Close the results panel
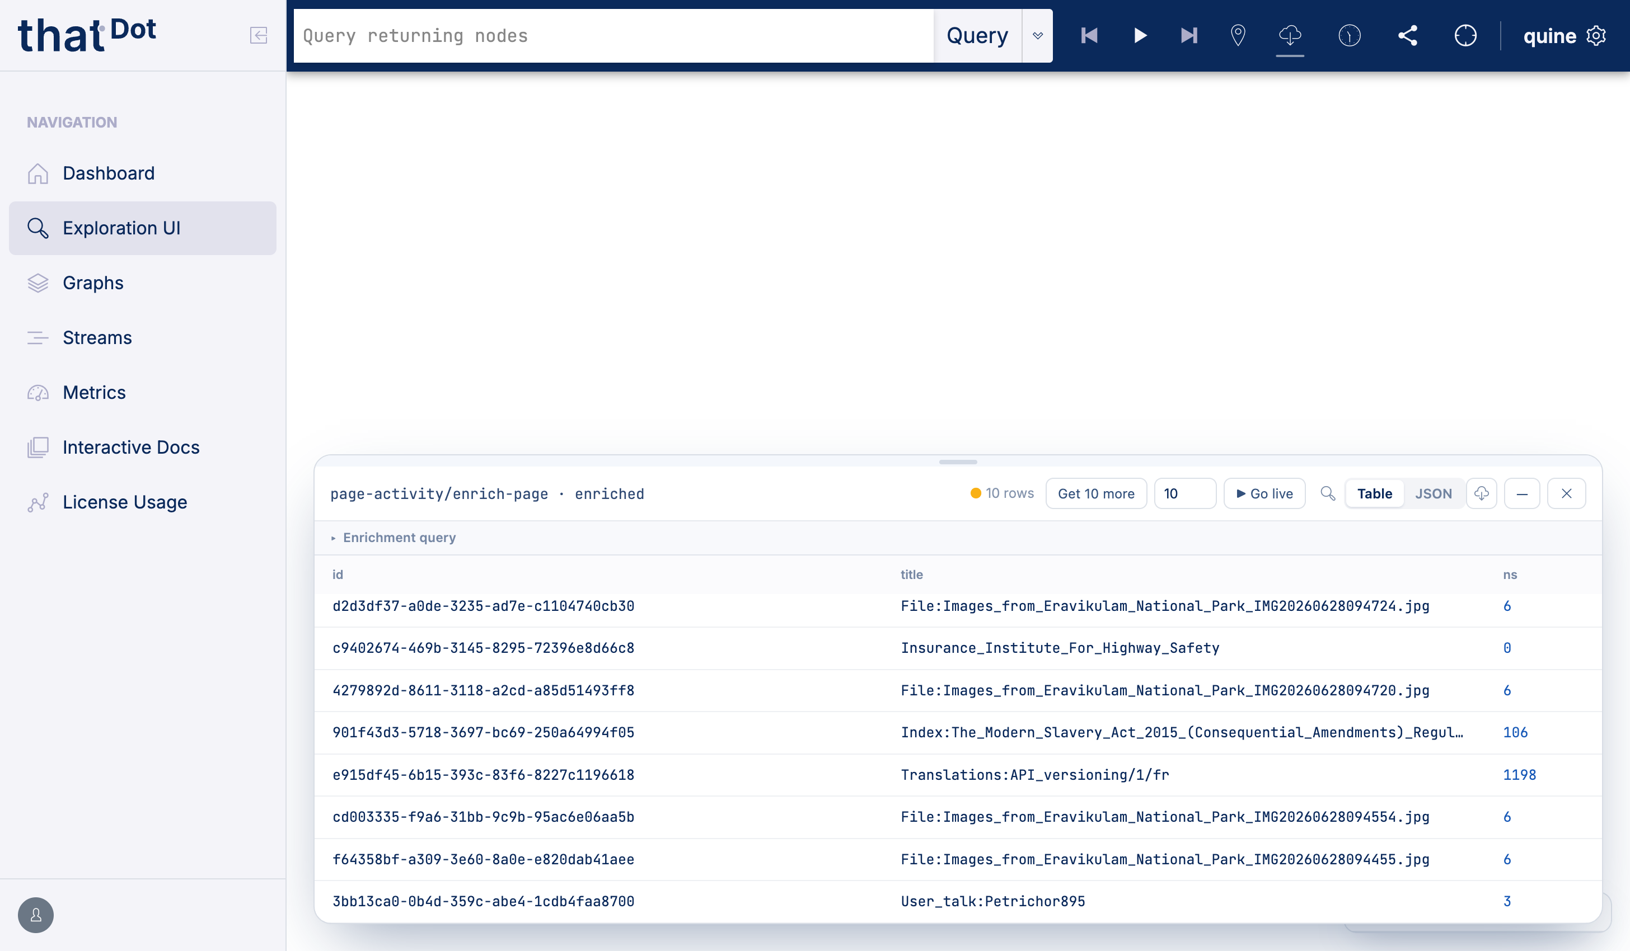The image size is (1630, 951). [1567, 493]
